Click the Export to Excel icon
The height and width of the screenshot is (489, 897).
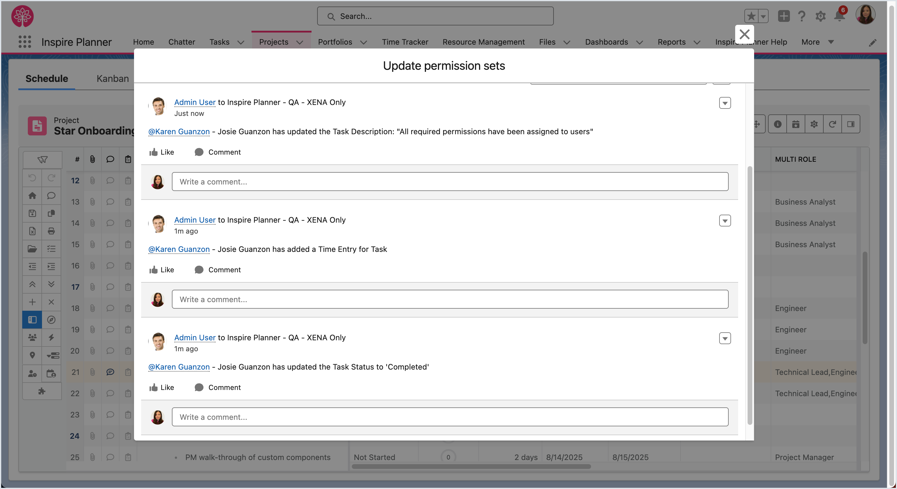pyautogui.click(x=32, y=231)
